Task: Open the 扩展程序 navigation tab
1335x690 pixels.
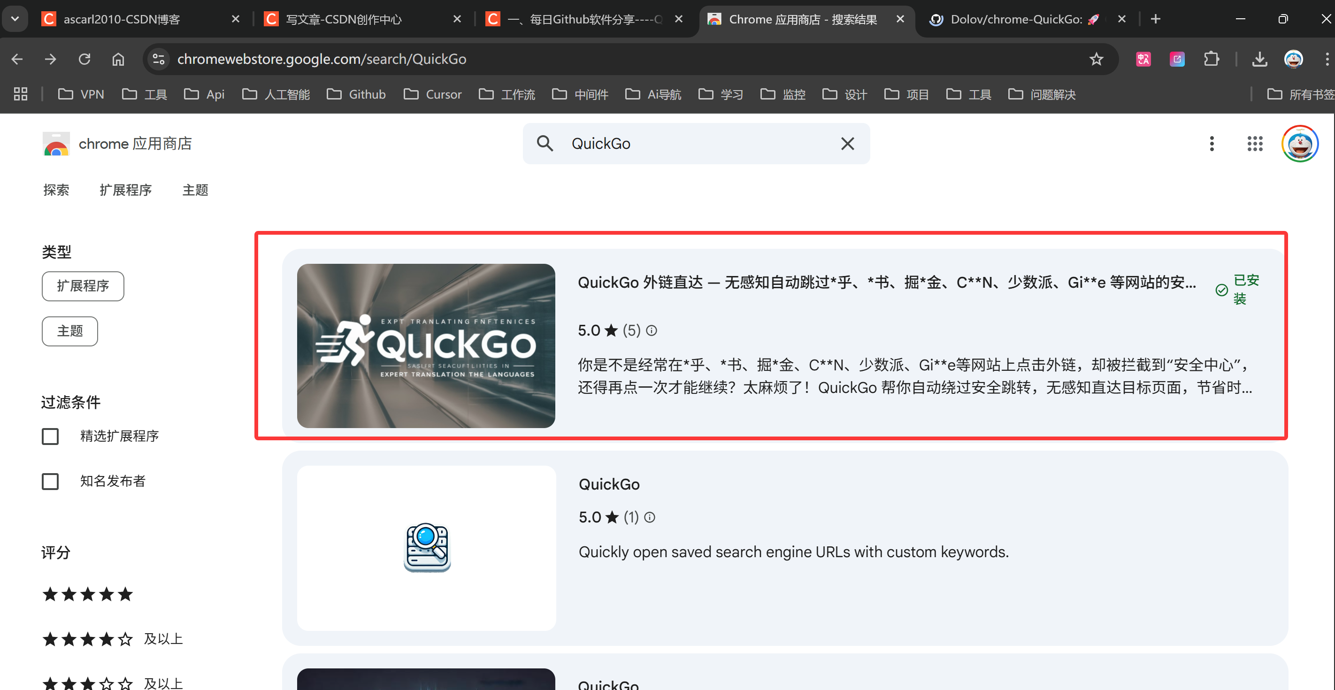Action: pyautogui.click(x=125, y=190)
